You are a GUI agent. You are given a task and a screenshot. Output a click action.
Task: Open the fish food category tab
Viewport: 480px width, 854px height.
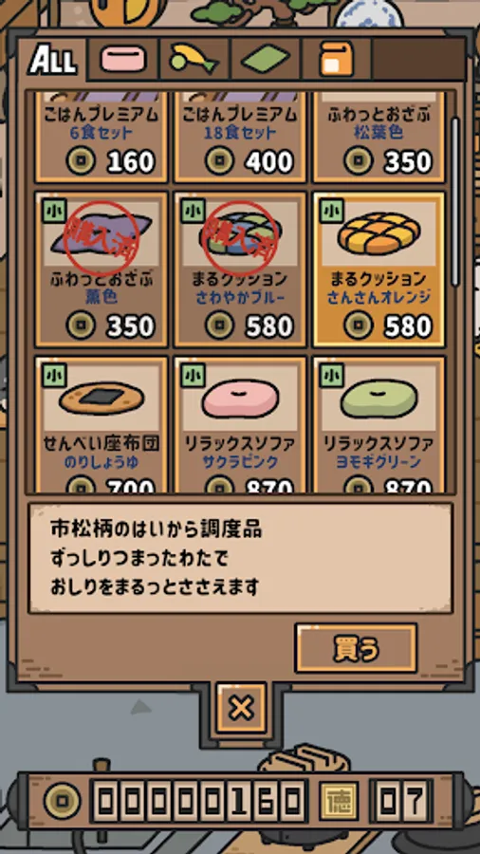(194, 60)
